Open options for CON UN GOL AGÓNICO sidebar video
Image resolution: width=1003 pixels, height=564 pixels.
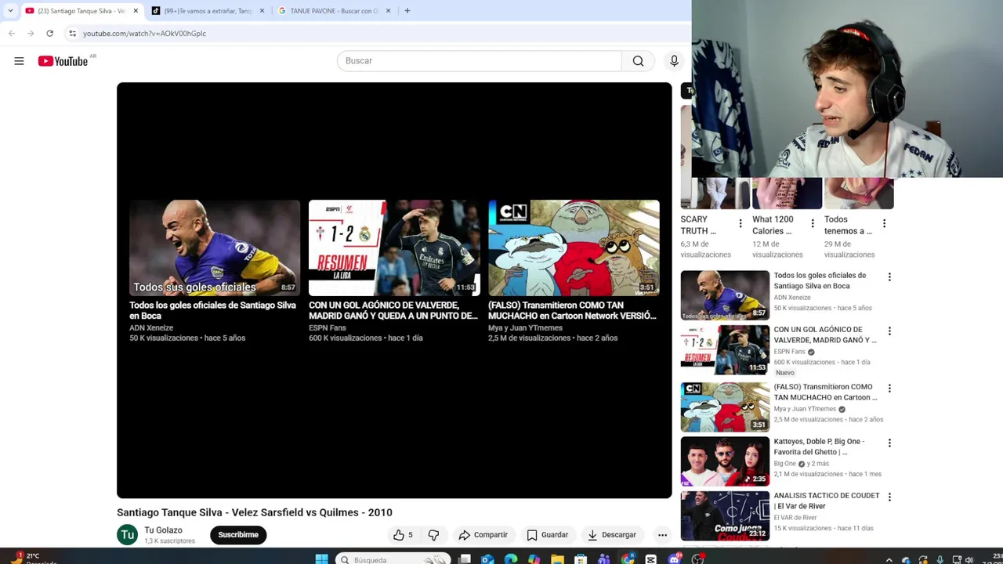(x=889, y=331)
